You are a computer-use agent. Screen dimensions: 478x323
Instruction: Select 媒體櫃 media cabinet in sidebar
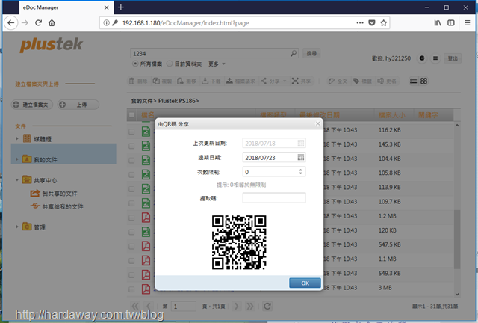pyautogui.click(x=37, y=139)
